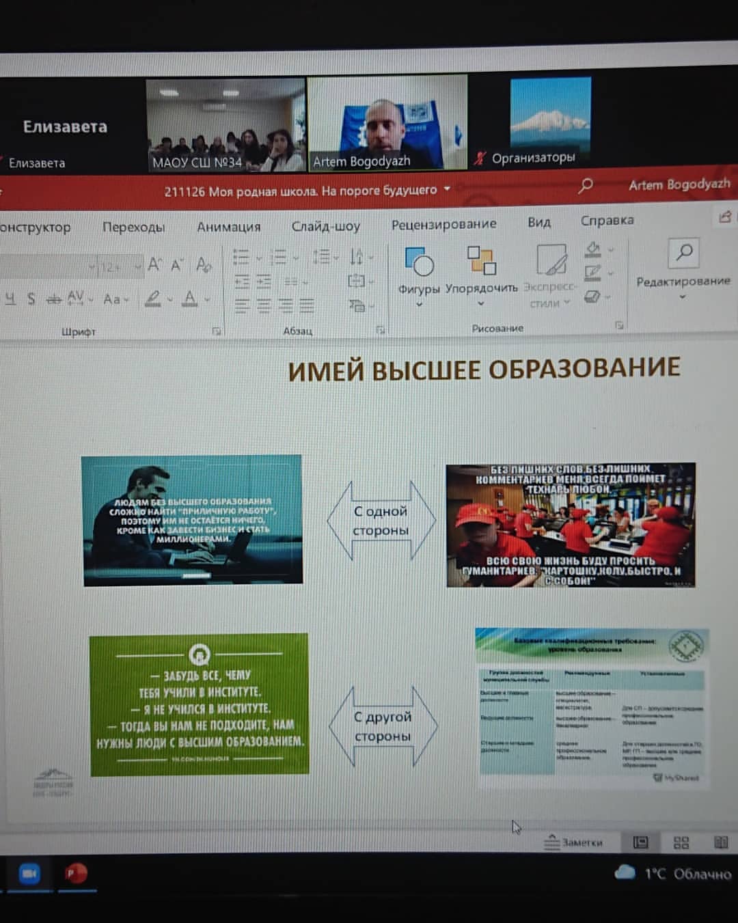Apply shape outline with the pen icon

(593, 273)
